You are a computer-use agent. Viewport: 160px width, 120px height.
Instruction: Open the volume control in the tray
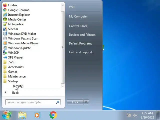pos(135,115)
